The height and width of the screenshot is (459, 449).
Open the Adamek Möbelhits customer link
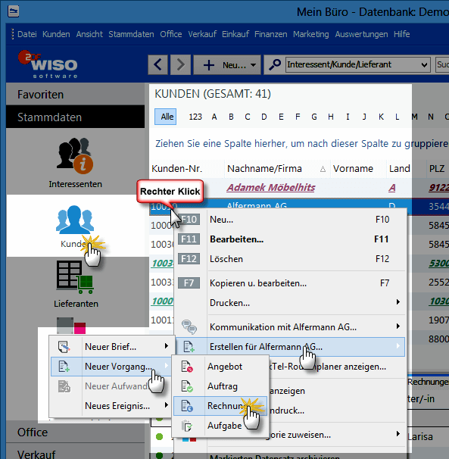point(271,187)
